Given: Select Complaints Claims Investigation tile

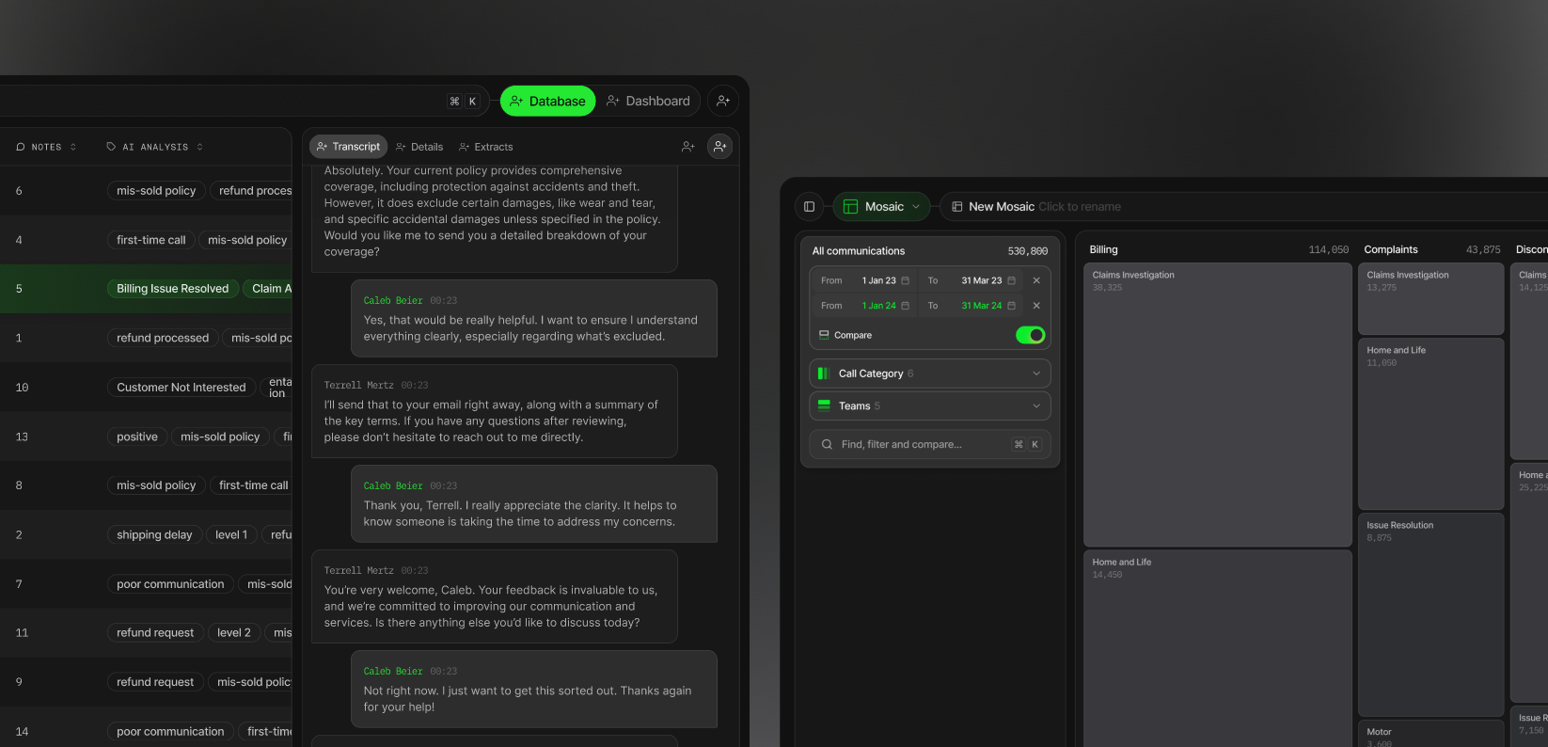Looking at the screenshot, I should tap(1430, 298).
